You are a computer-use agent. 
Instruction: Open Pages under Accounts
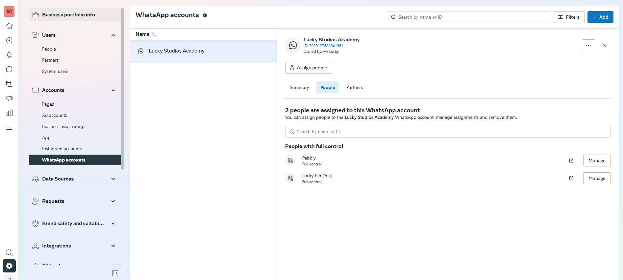click(x=48, y=104)
